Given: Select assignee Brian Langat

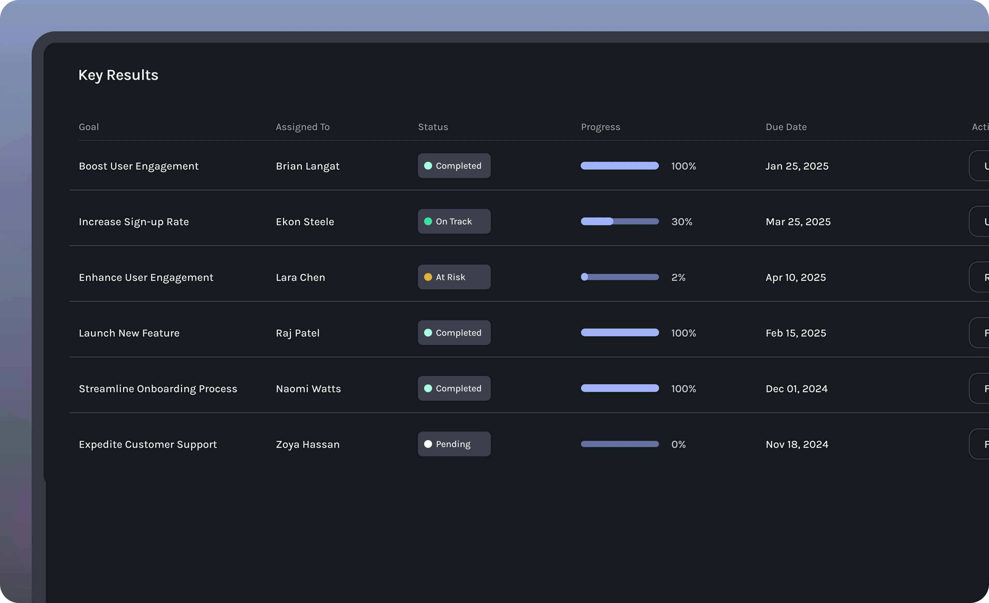Looking at the screenshot, I should (x=308, y=166).
